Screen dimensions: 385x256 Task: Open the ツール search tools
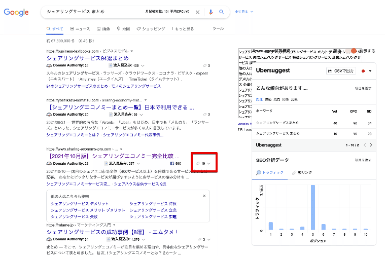(x=218, y=29)
